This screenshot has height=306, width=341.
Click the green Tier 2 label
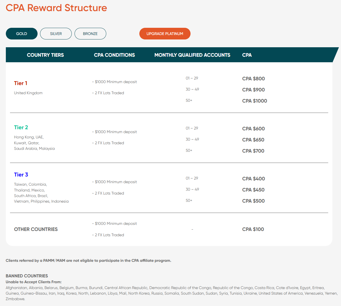pyautogui.click(x=21, y=127)
